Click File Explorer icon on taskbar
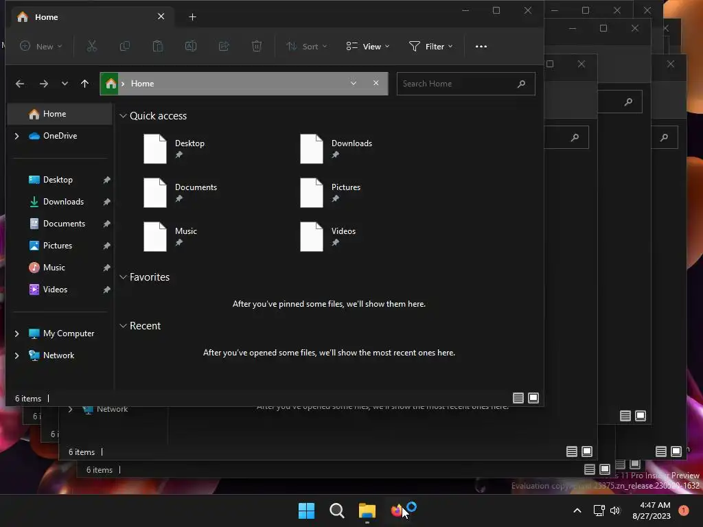703x527 pixels. pos(367,511)
